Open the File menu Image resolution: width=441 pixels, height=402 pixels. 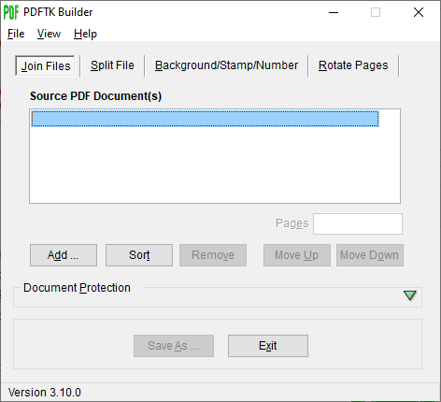click(16, 34)
